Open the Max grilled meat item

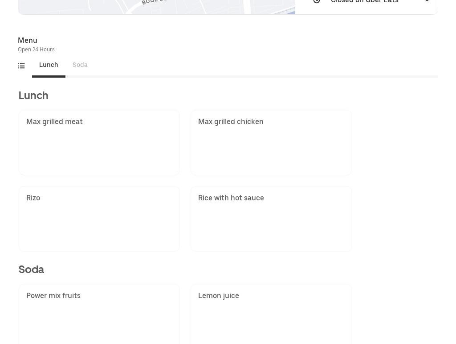(99, 142)
